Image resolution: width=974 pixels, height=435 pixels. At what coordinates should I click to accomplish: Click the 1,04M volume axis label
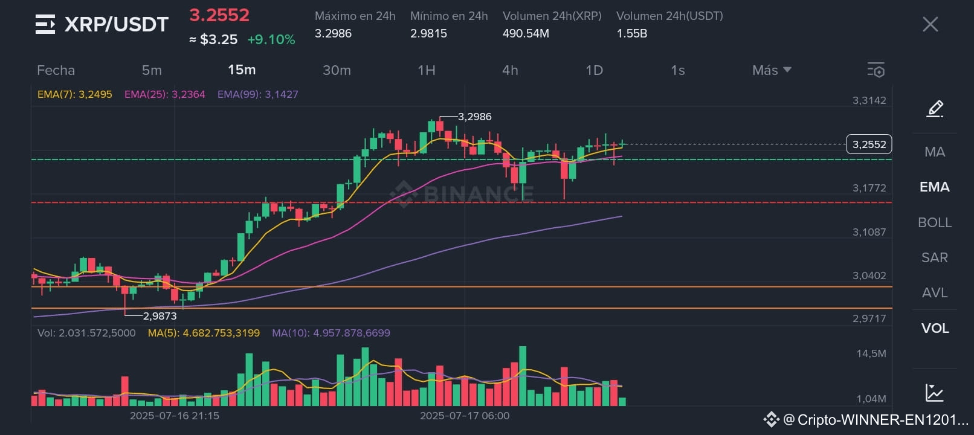(x=871, y=399)
